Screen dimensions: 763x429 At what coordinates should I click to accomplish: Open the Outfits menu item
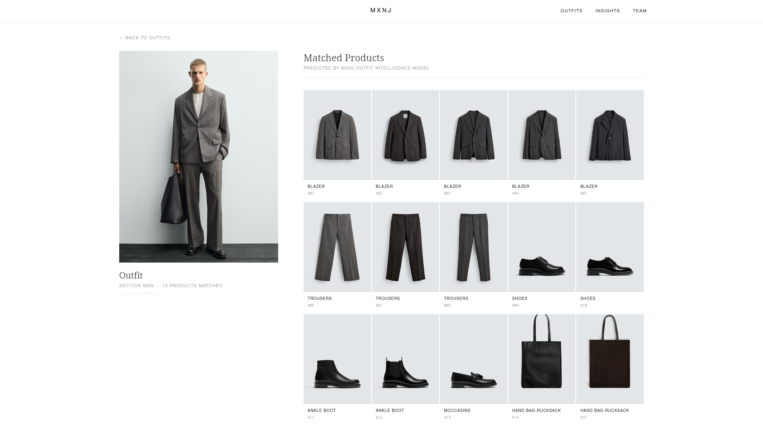coord(571,11)
